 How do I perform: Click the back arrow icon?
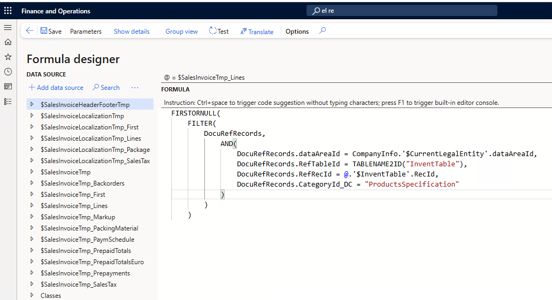coord(29,31)
